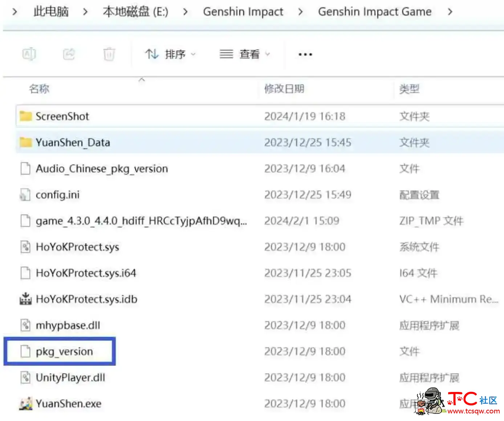Image resolution: width=504 pixels, height=421 pixels.
Task: Click the YuanShen_Data folder name
Action: coord(73,142)
